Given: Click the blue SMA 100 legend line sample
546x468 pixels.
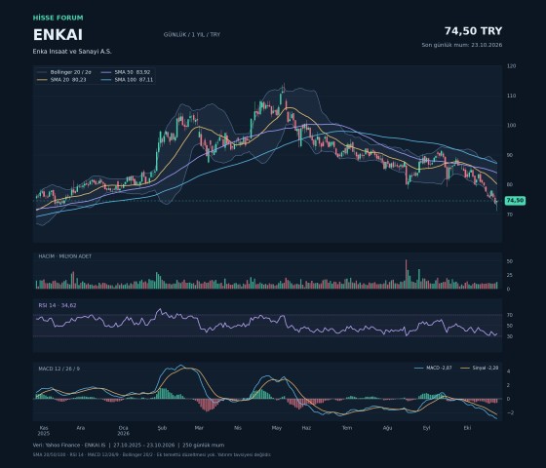Looking at the screenshot, I should (106, 80).
